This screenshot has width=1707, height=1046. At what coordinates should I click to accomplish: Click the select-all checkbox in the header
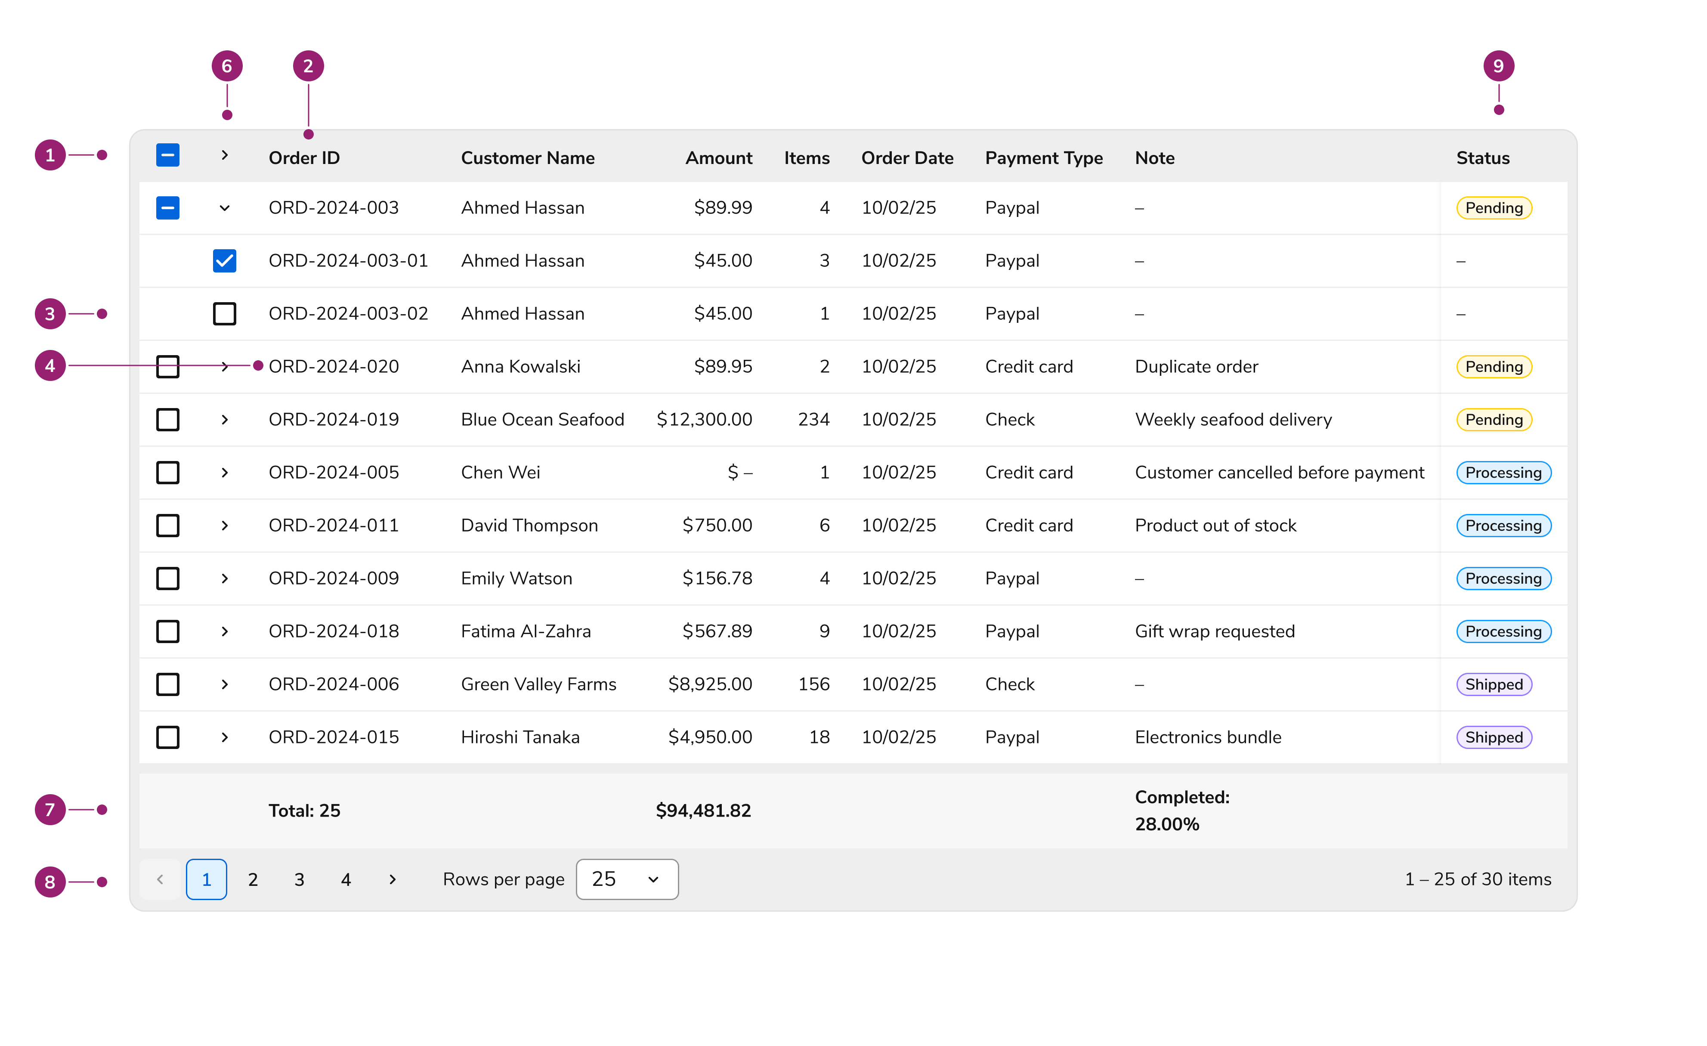tap(168, 156)
